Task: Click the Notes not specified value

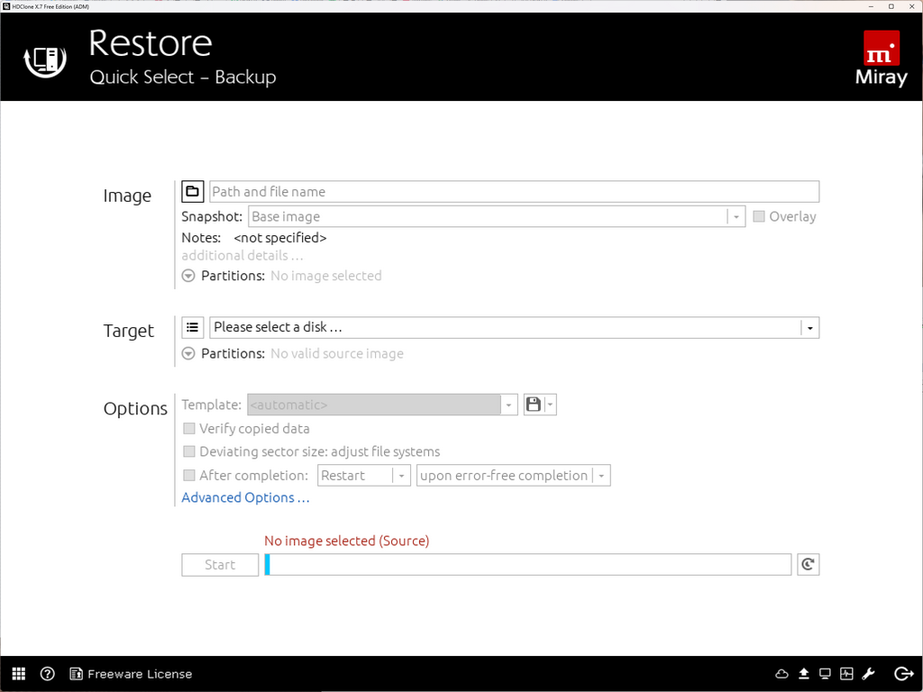Action: tap(280, 238)
